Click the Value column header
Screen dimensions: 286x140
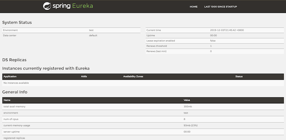point(187,100)
